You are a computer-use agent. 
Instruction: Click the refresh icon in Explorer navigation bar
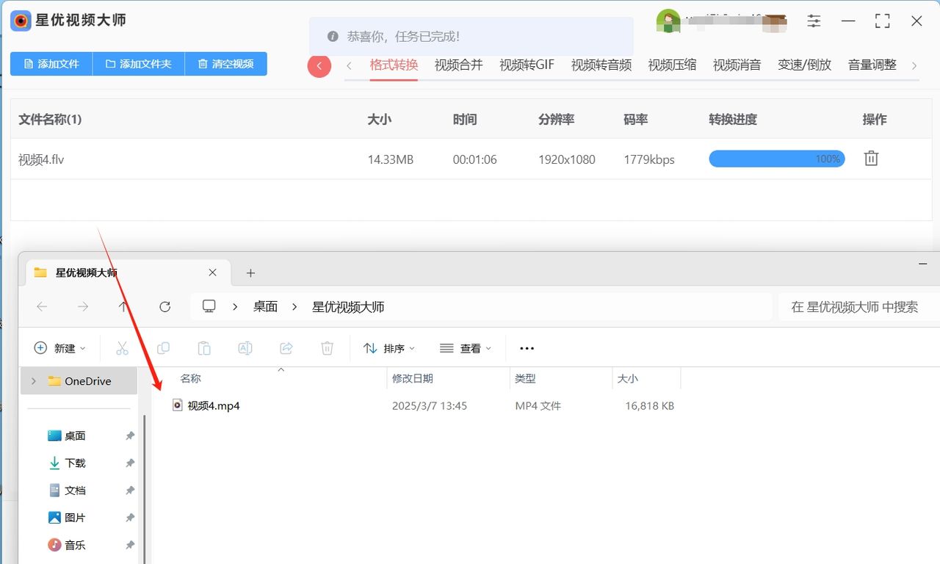click(164, 306)
